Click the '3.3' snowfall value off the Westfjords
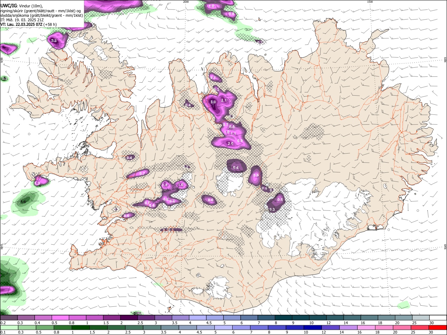 point(54,41)
